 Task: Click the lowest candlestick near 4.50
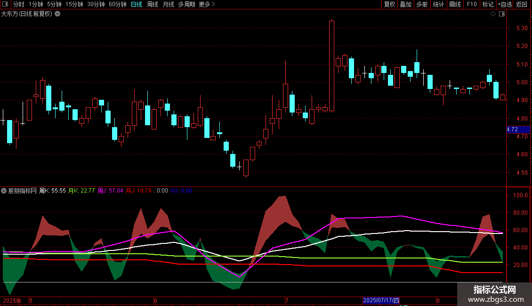pos(246,168)
